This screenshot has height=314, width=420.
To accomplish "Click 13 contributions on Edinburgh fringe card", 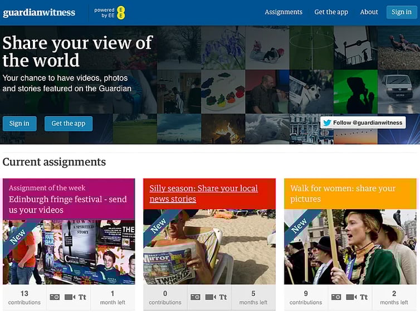I will point(25,298).
